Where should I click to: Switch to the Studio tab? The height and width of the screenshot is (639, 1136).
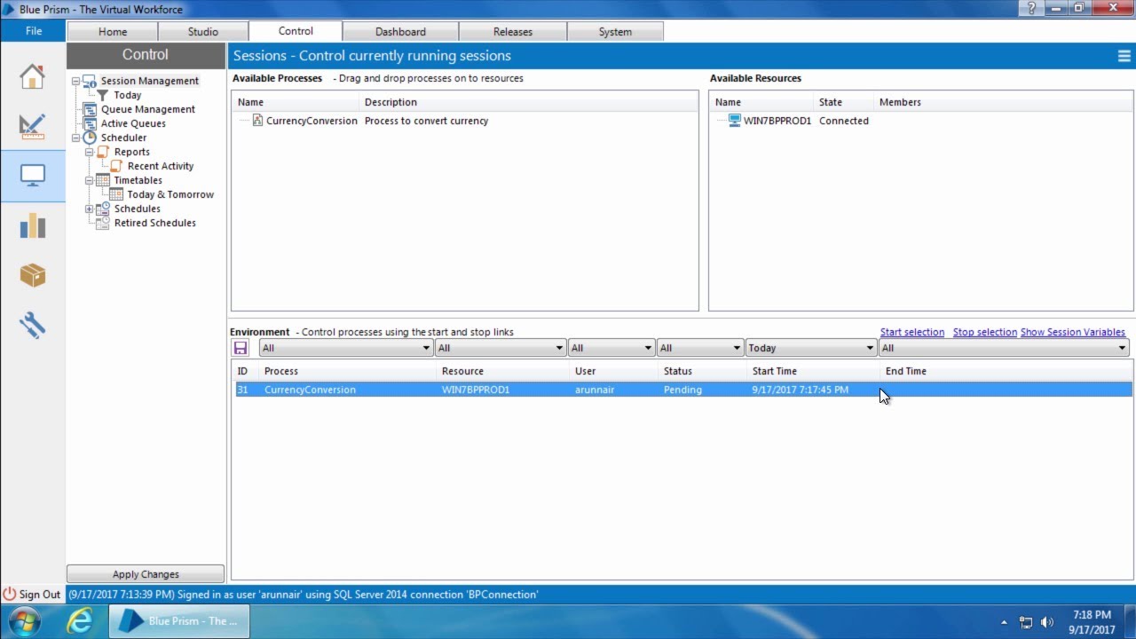coord(202,31)
